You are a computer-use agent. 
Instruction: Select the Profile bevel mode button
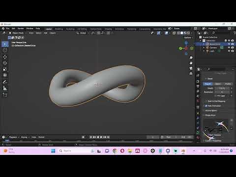pos(228,84)
